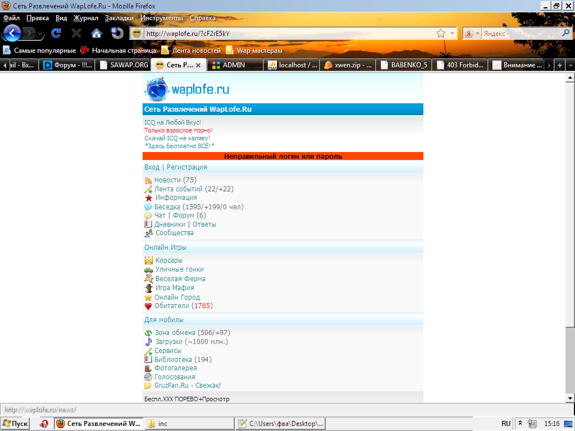Viewport: 575px width, 431px height.
Task: Open the Правка menu
Action: (38, 18)
